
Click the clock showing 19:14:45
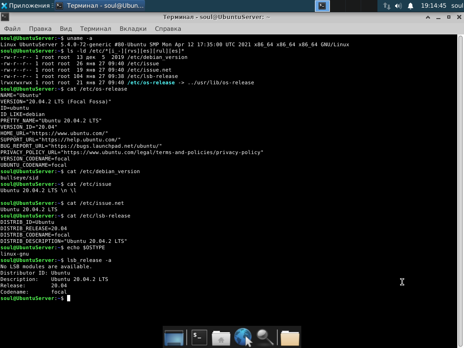[x=434, y=5]
